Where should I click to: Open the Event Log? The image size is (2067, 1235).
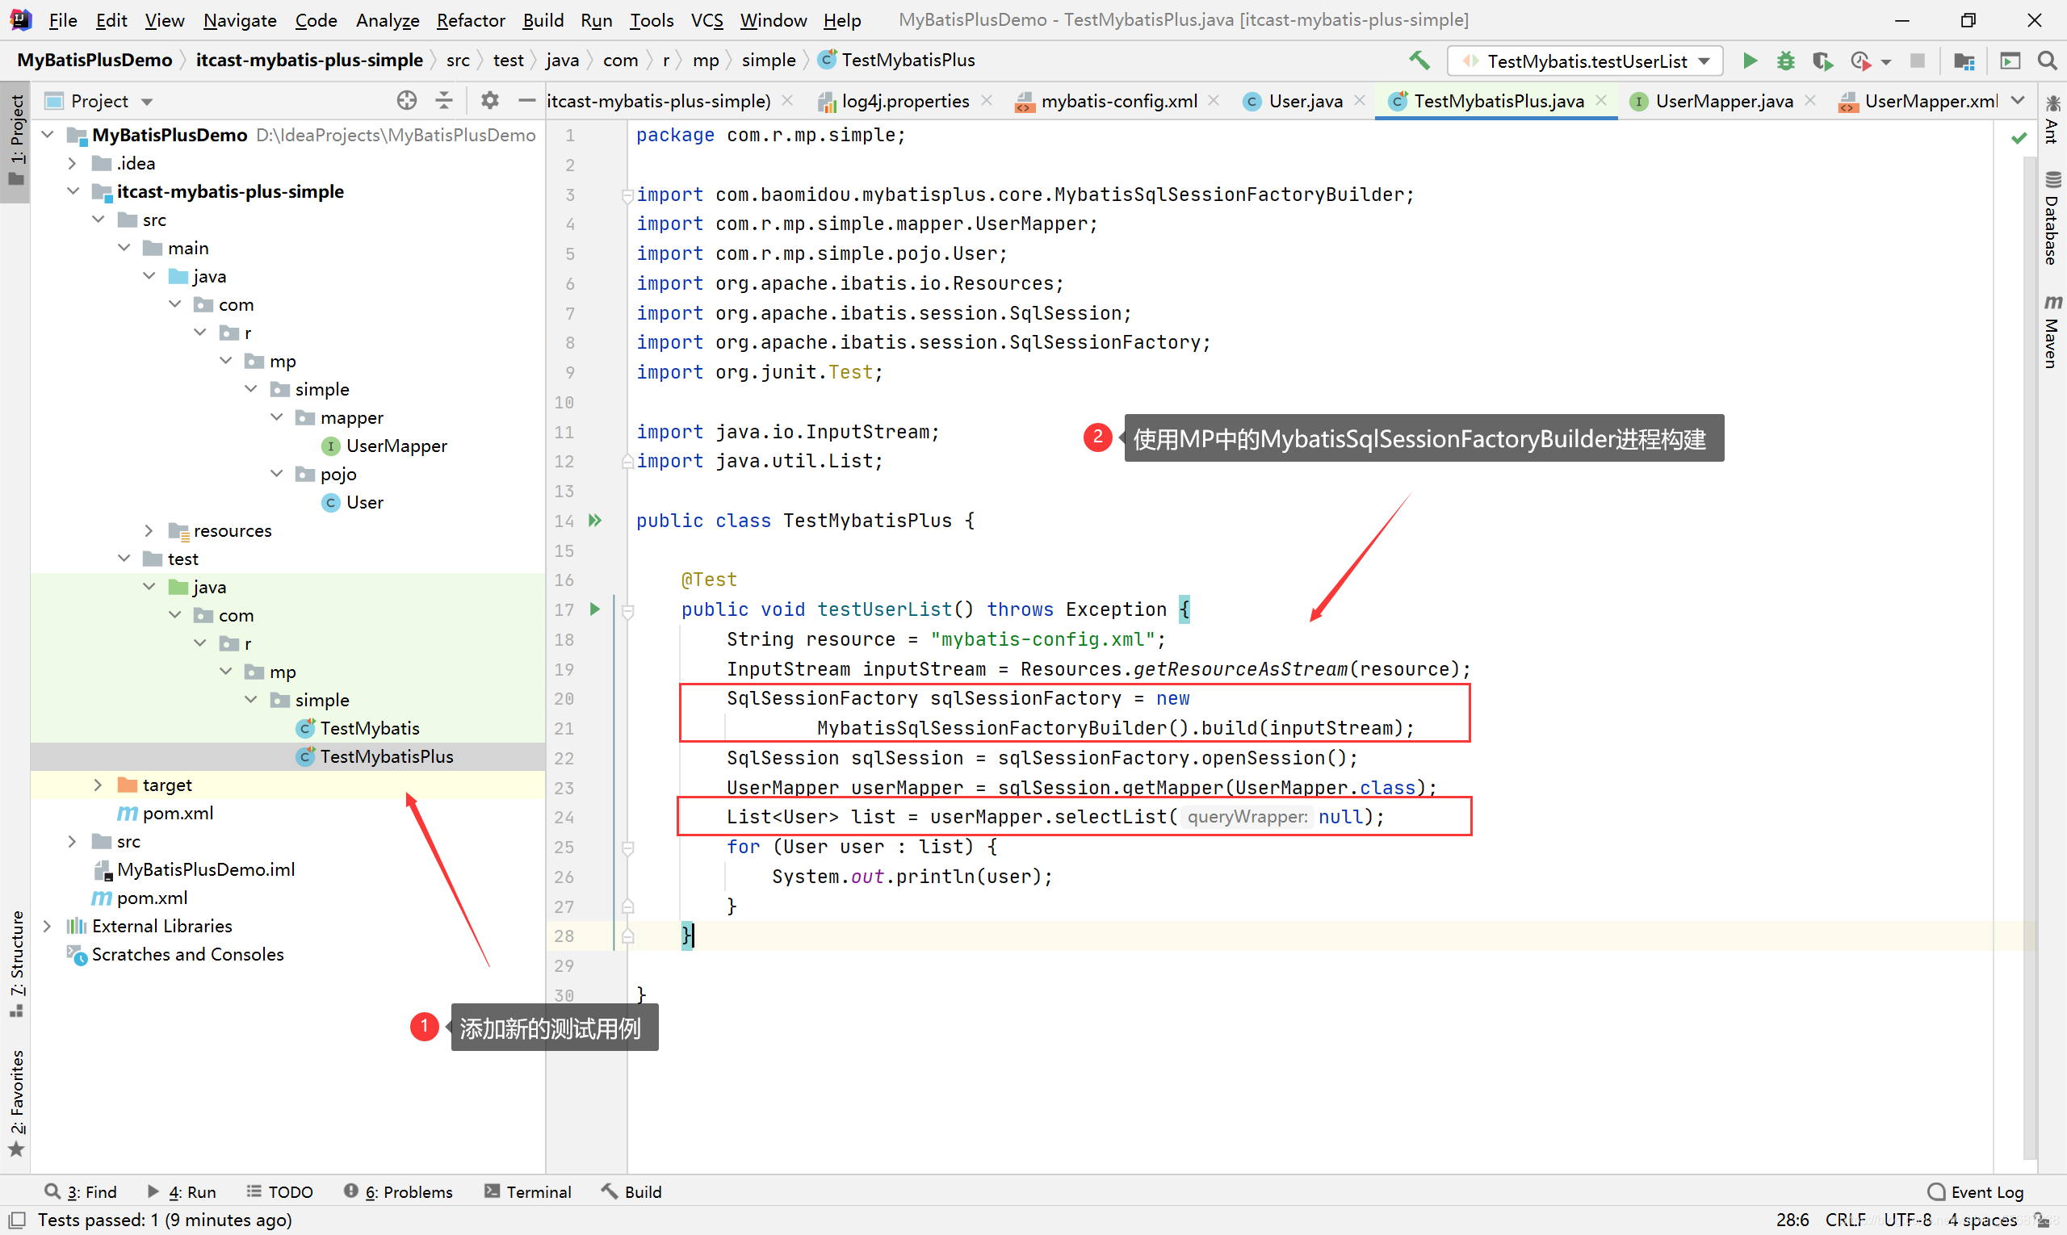pos(1975,1191)
